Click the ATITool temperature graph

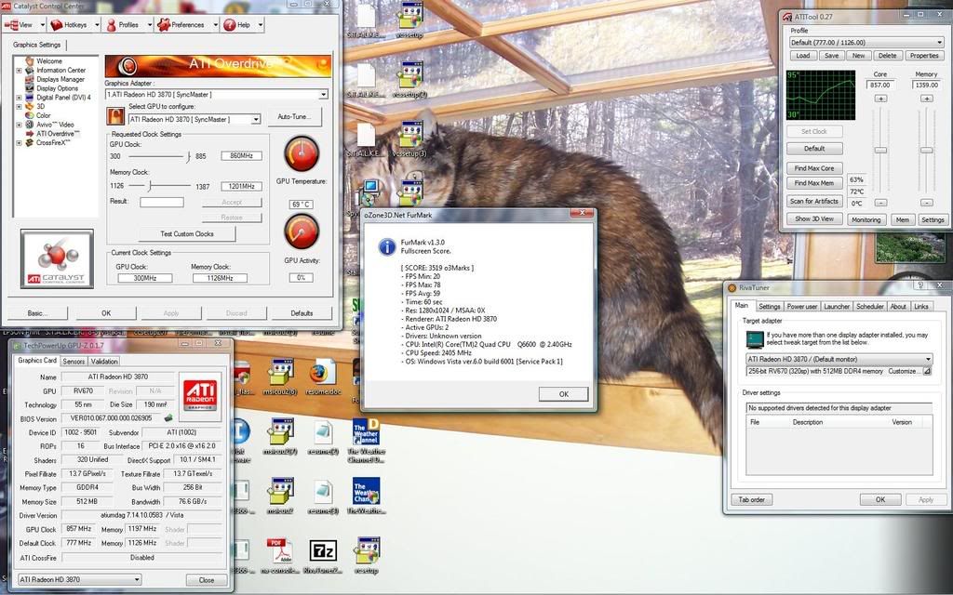821,95
